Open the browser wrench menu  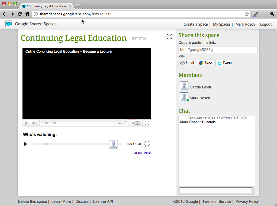coord(272,14)
